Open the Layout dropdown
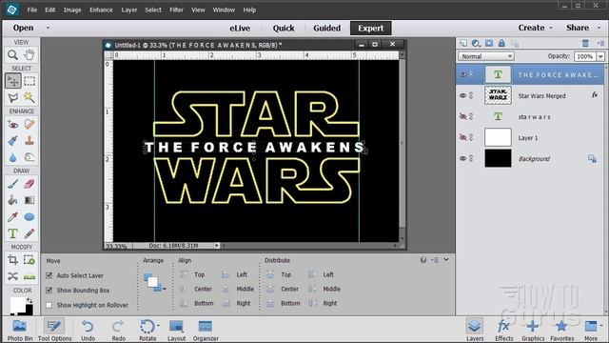This screenshot has width=609, height=343. coord(176,331)
